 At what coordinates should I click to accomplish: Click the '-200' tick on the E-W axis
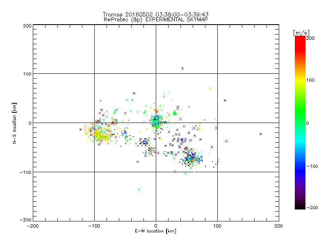click(x=33, y=226)
